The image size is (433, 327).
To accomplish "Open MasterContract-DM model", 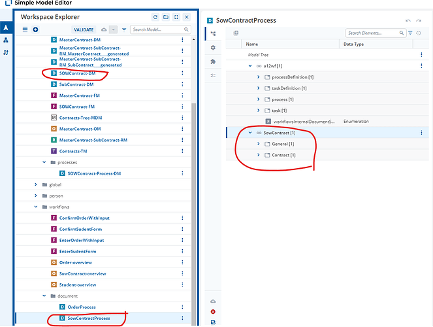I will [x=80, y=40].
